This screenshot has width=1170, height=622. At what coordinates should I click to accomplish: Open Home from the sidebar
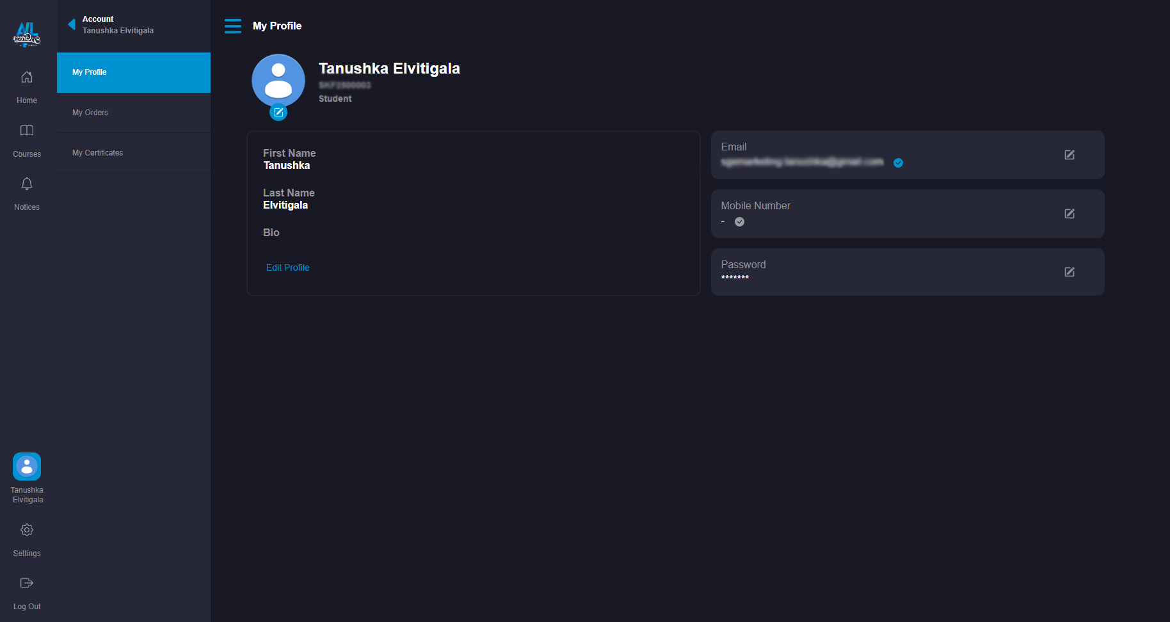pyautogui.click(x=27, y=77)
